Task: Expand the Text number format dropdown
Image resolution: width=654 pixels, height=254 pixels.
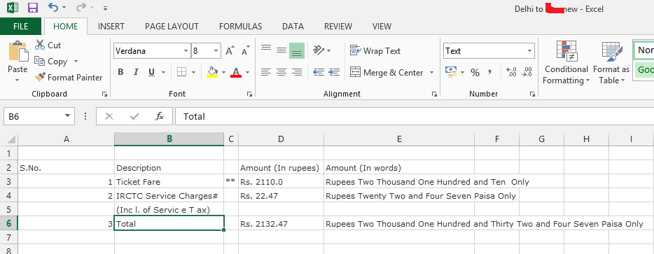Action: pyautogui.click(x=529, y=51)
